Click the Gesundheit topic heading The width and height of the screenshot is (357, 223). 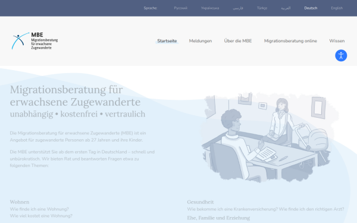coord(201,202)
